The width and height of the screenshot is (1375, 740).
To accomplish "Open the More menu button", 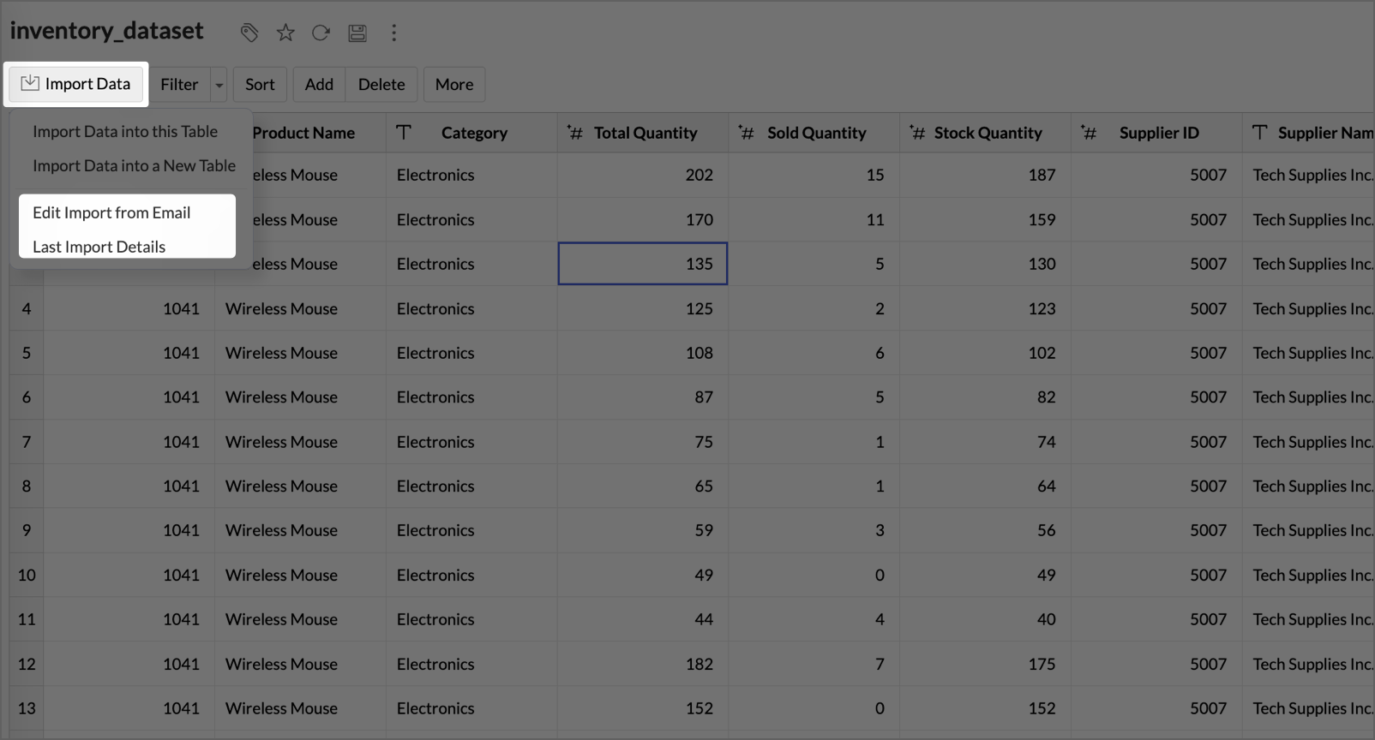I will point(454,84).
